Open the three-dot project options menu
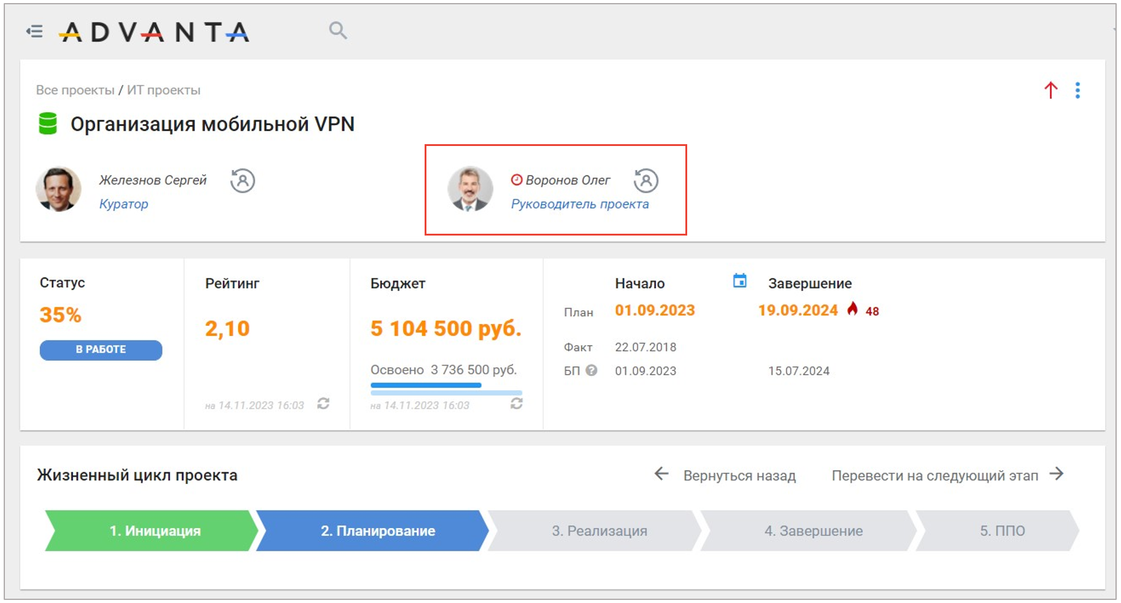This screenshot has height=603, width=1121. click(1077, 90)
